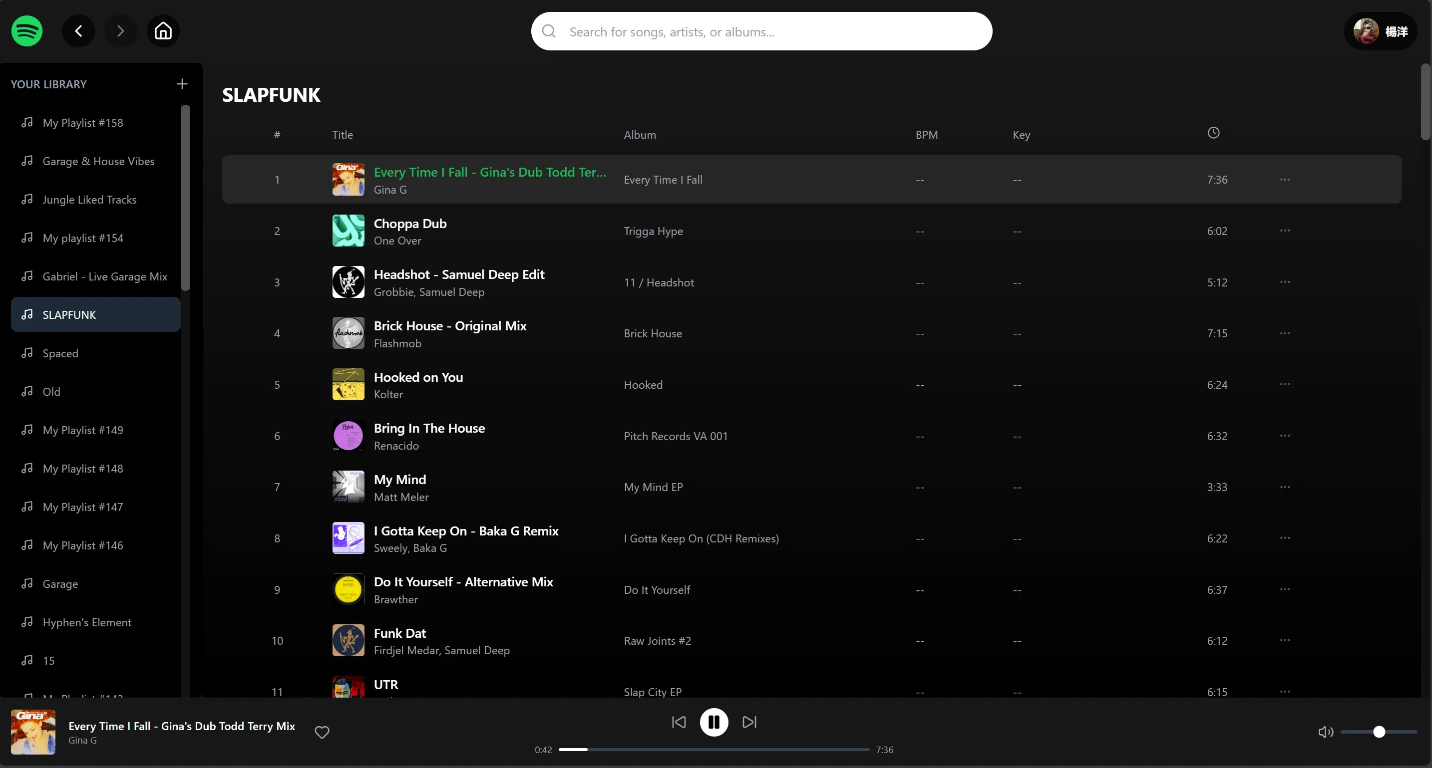This screenshot has width=1432, height=768.
Task: Add a new playlist with the plus icon
Action: tap(182, 84)
